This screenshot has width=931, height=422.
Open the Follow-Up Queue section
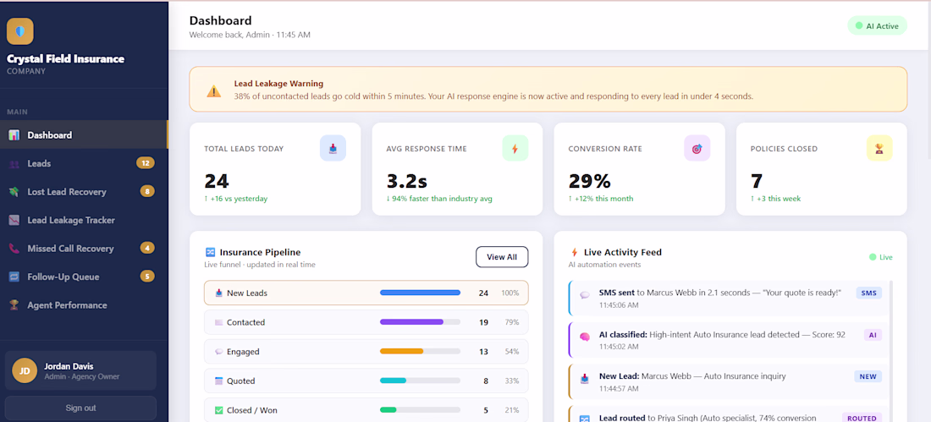pos(84,277)
